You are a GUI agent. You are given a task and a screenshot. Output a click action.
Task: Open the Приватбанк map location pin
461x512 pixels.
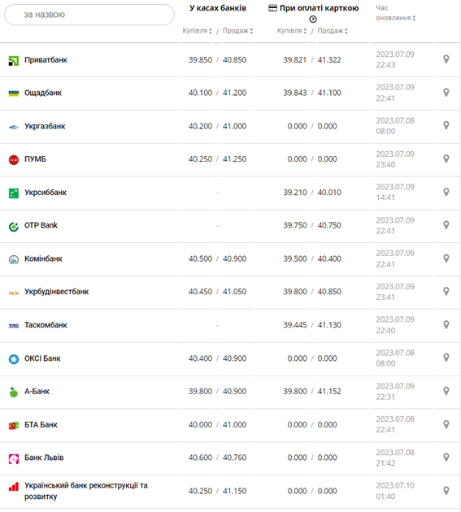tap(446, 59)
